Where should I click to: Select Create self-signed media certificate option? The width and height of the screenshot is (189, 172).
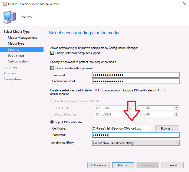coord(52,101)
